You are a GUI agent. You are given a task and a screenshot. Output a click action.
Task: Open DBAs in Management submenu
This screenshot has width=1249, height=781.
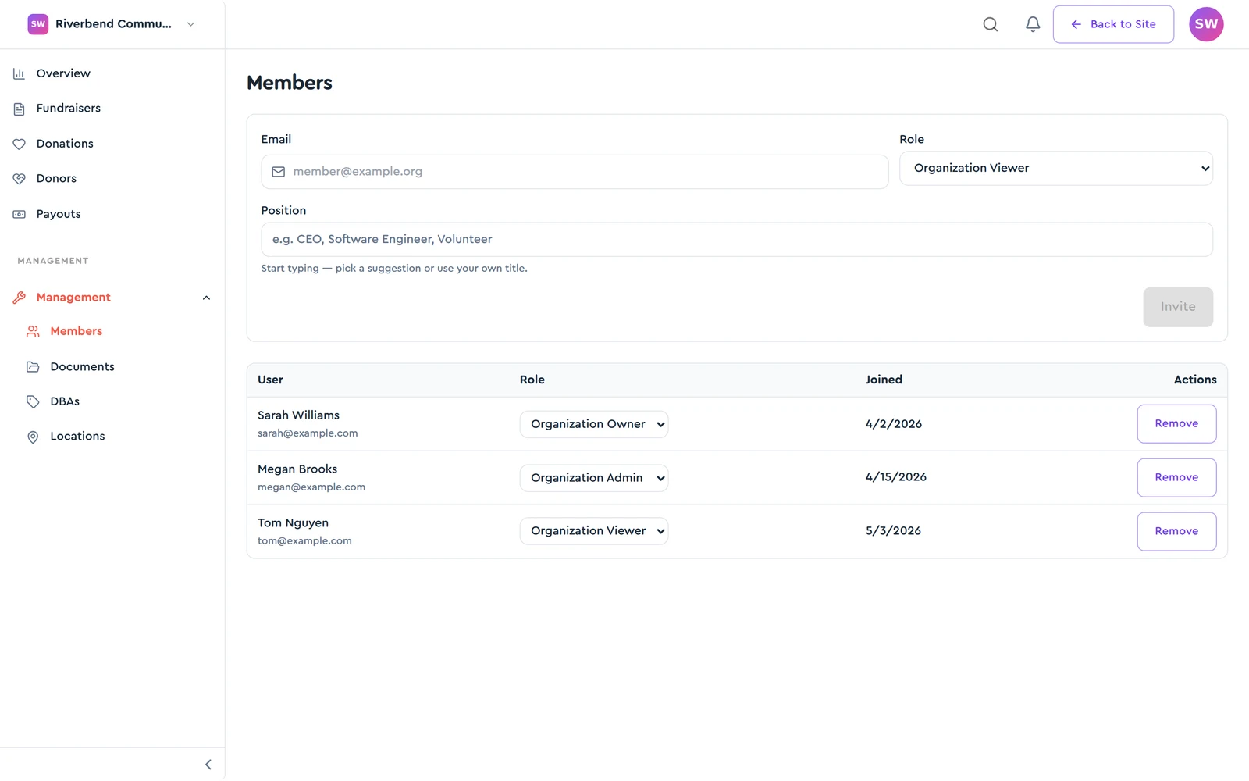click(65, 401)
